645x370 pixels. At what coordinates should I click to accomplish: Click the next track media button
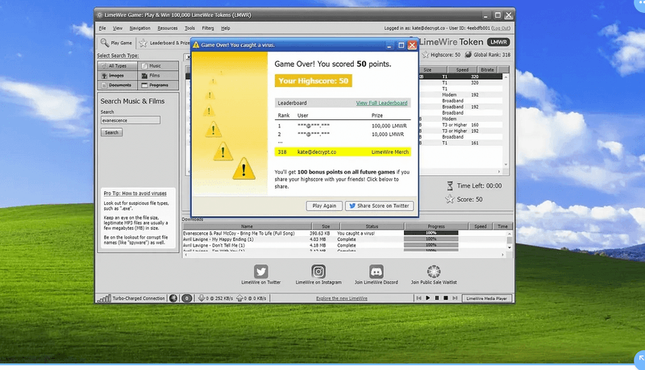click(x=455, y=298)
